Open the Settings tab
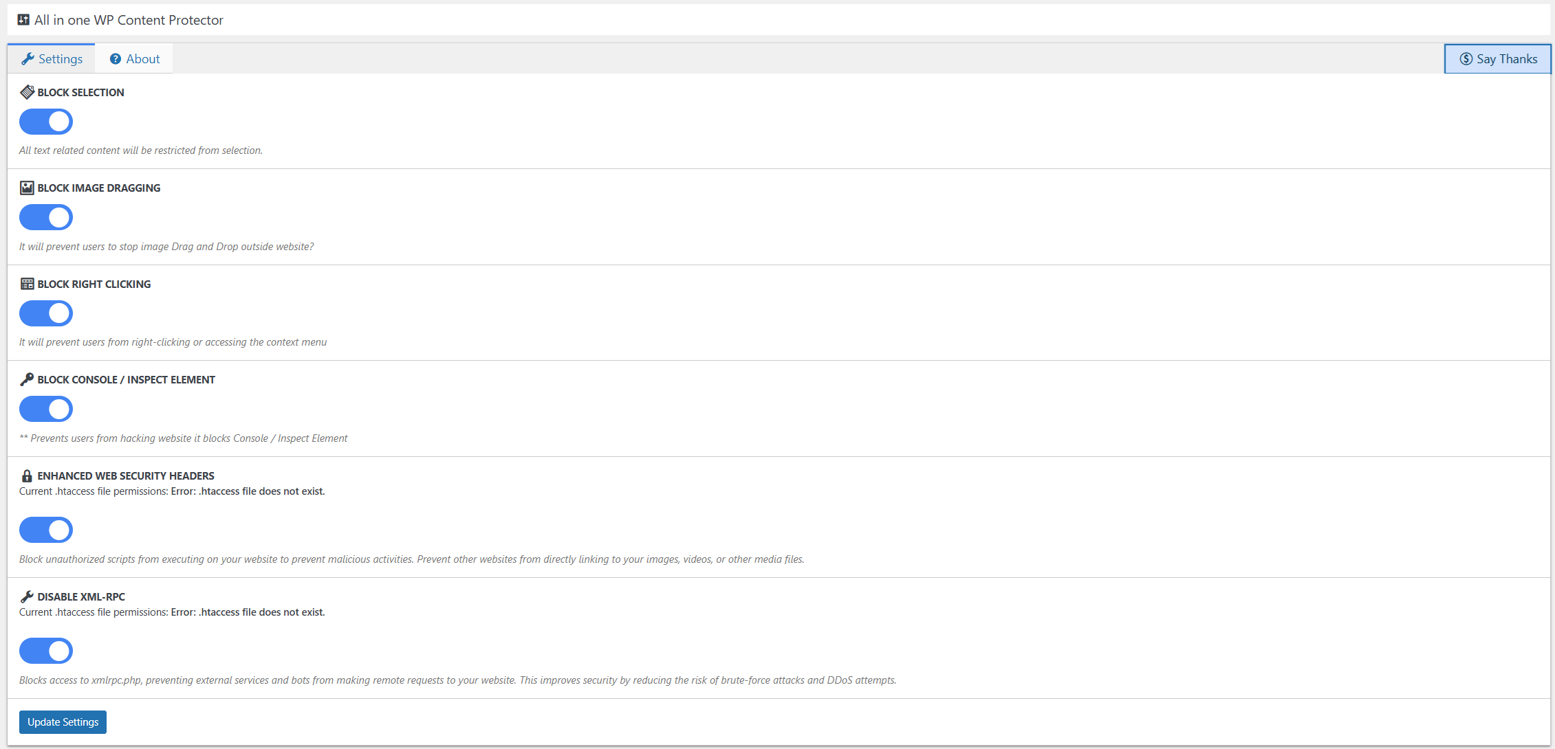1555x749 pixels. click(52, 59)
